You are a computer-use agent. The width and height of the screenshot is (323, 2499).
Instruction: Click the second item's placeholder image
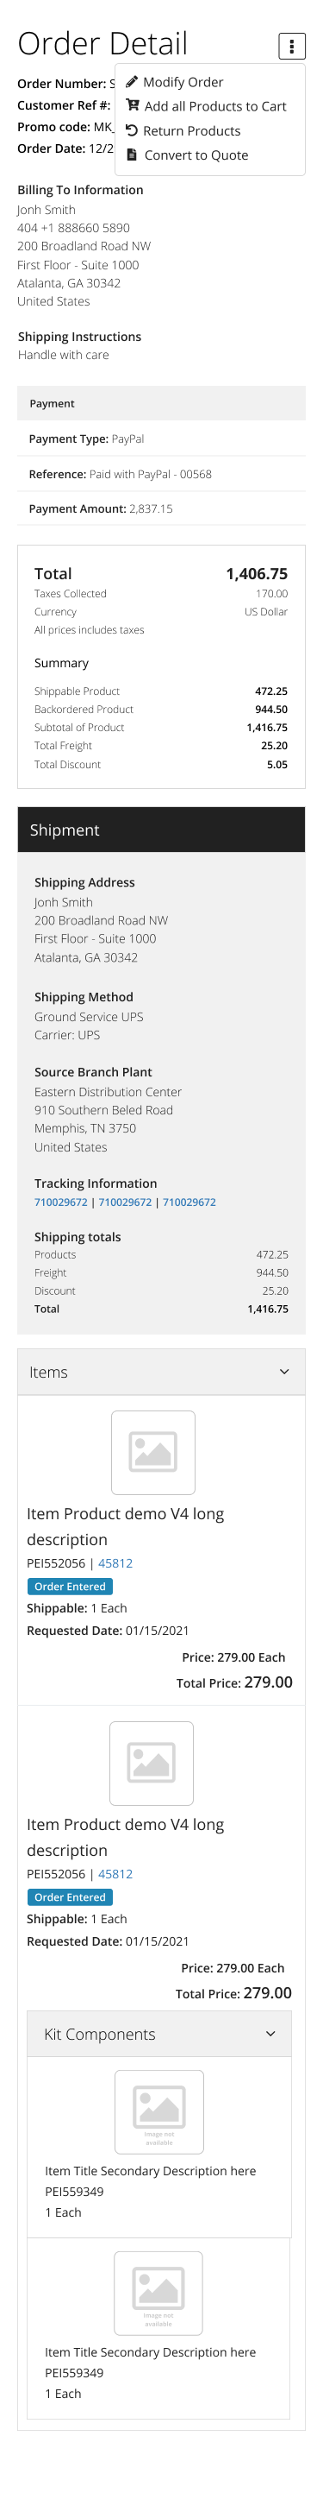[152, 1763]
